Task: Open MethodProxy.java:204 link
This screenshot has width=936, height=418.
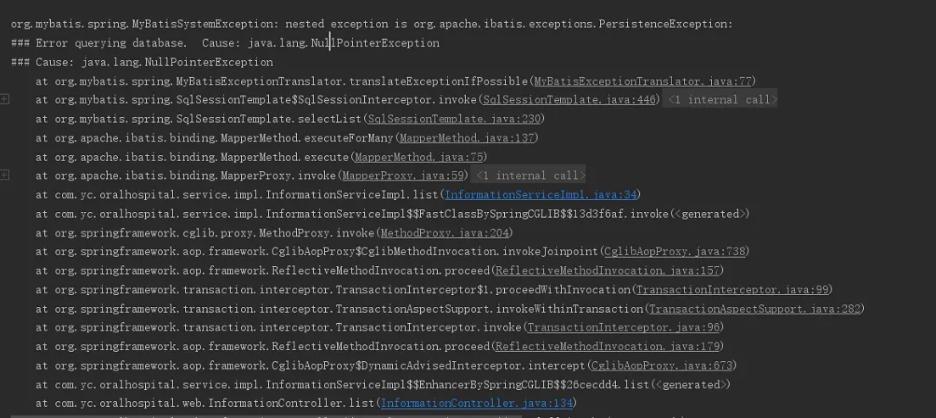Action: pyautogui.click(x=444, y=232)
